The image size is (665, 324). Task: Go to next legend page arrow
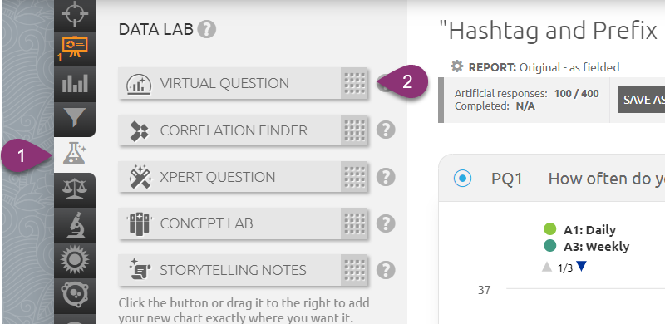[581, 267]
